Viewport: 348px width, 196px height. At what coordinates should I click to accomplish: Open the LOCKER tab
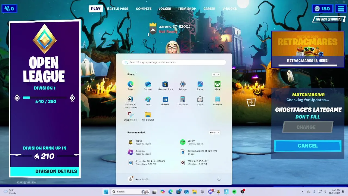(x=165, y=9)
